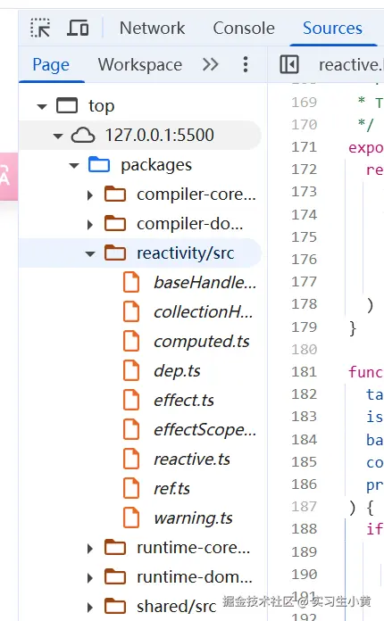The width and height of the screenshot is (384, 621).
Task: Collapse the reactivity/src folder arrow
Action: pos(90,253)
